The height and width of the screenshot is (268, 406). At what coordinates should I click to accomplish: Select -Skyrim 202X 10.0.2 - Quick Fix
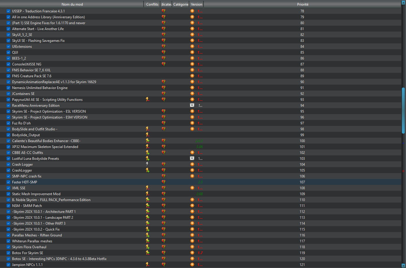coord(36,229)
